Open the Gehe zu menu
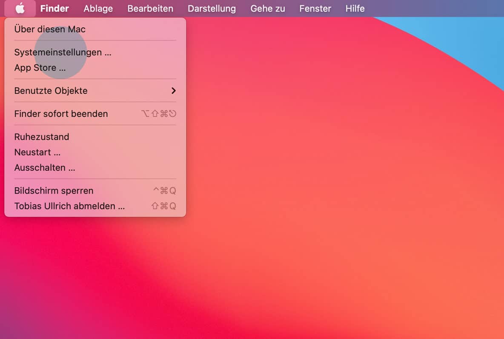 [267, 9]
